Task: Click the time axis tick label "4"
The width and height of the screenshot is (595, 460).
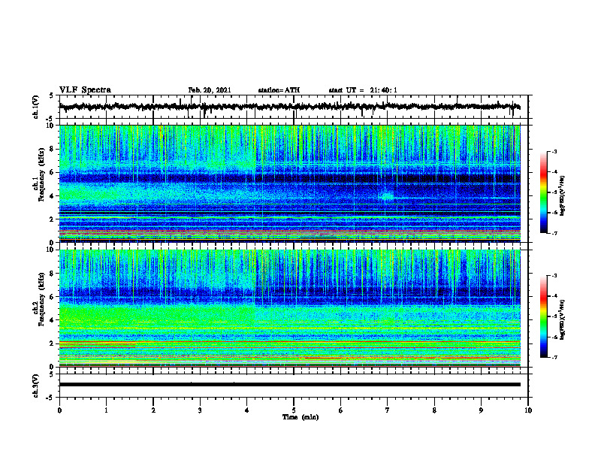Action: point(247,410)
